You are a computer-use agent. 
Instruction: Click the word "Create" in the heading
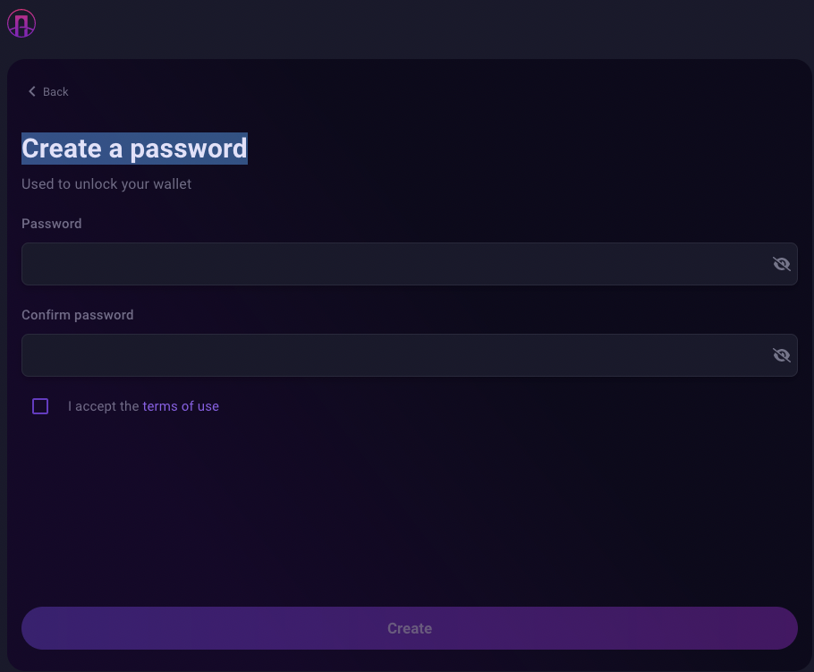(62, 149)
